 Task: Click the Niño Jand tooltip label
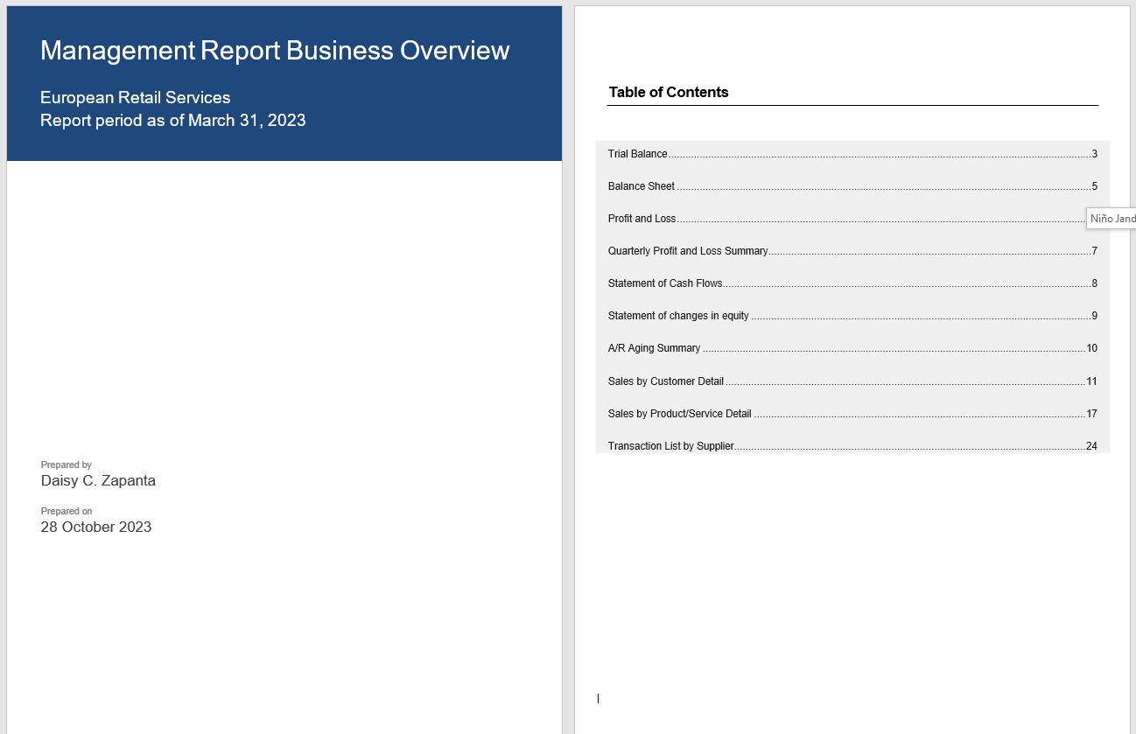pyautogui.click(x=1111, y=219)
